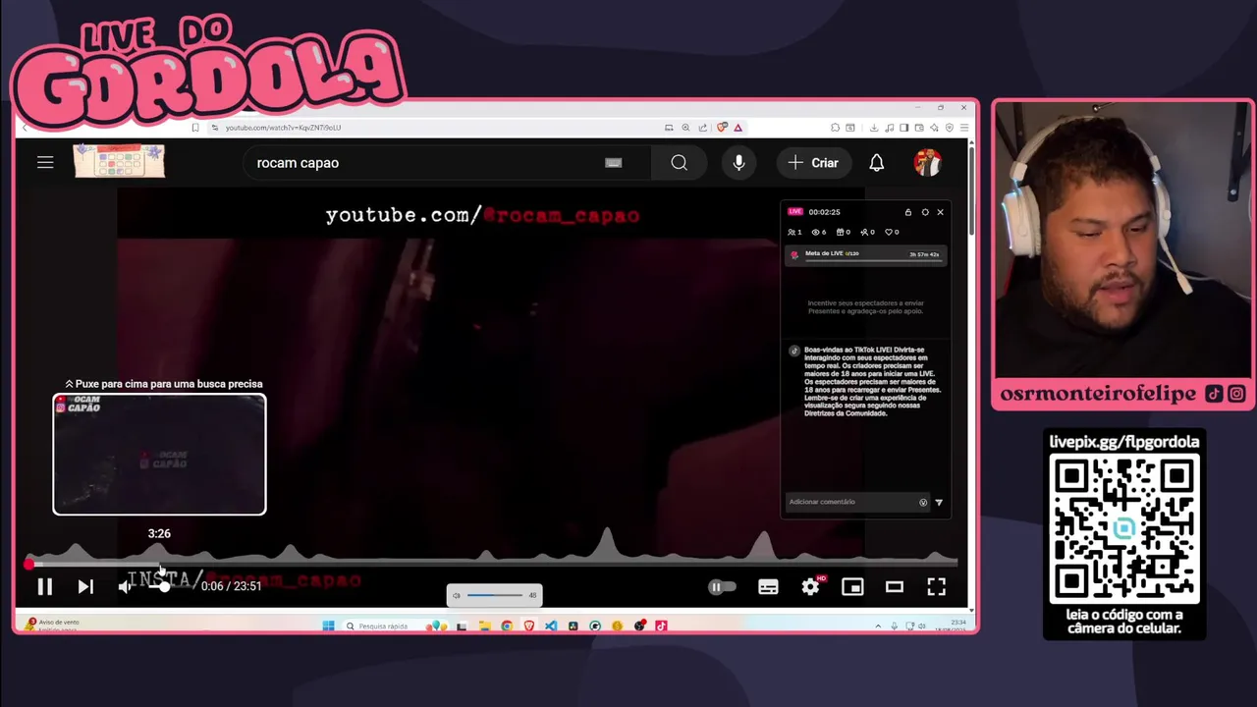Image resolution: width=1257 pixels, height=707 pixels.
Task: Open the comment filter funnel icon
Action: pos(939,502)
